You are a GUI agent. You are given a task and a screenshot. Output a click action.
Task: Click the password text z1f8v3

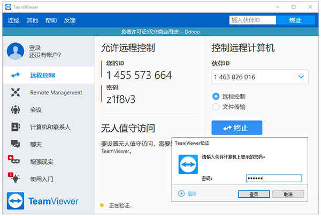point(121,99)
